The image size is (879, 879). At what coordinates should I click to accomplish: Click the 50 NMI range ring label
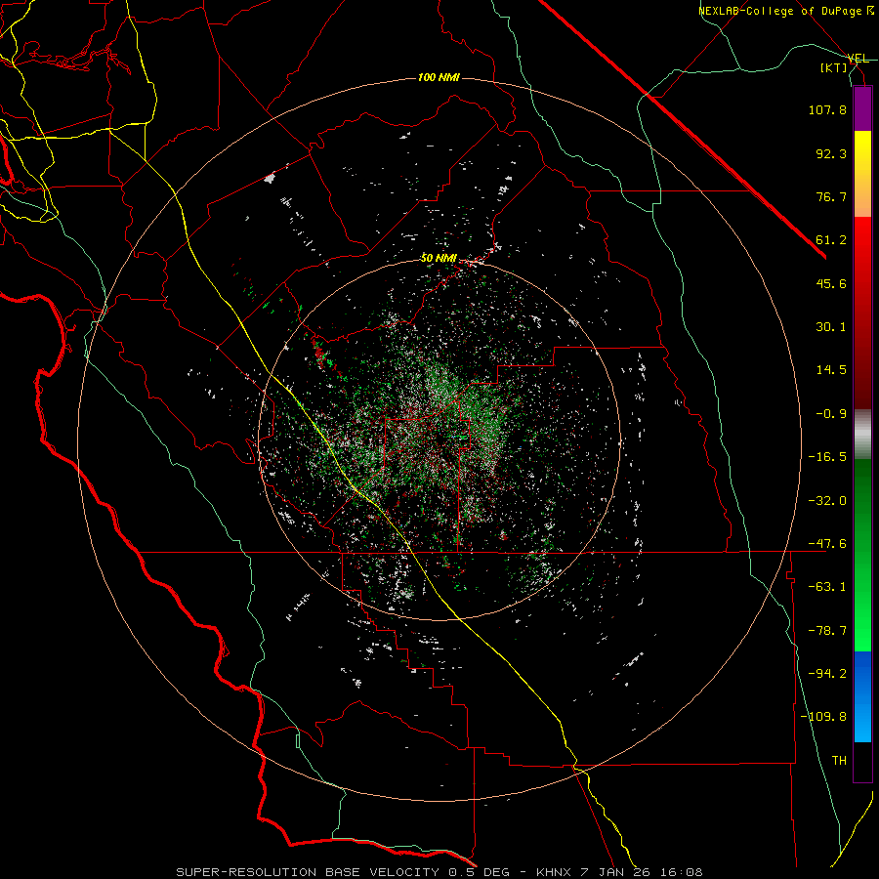click(x=439, y=258)
